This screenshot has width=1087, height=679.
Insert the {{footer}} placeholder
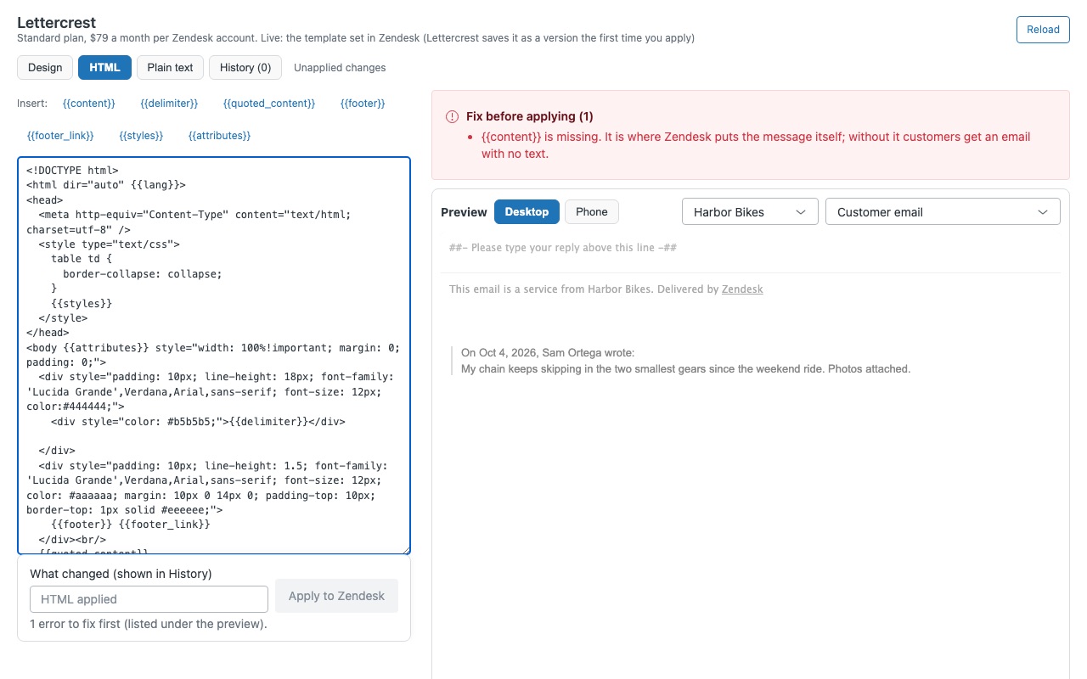363,103
